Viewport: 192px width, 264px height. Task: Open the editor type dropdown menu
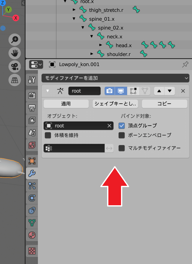pyautogui.click(x=36, y=64)
